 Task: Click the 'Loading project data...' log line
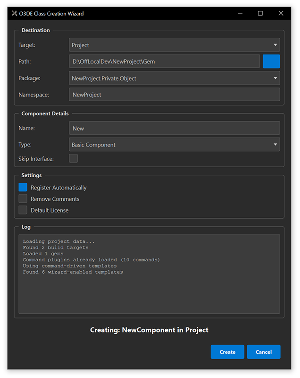coord(58,241)
